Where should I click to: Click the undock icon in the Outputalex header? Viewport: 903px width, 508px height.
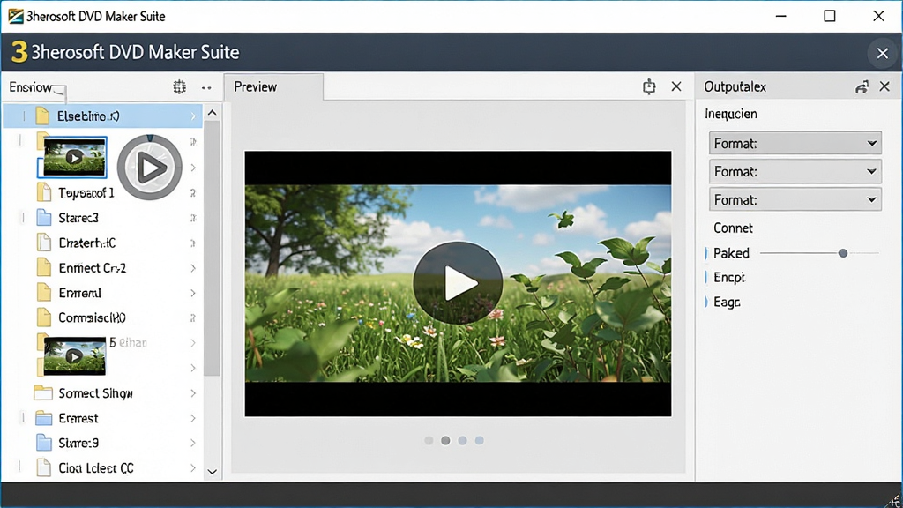coord(862,87)
